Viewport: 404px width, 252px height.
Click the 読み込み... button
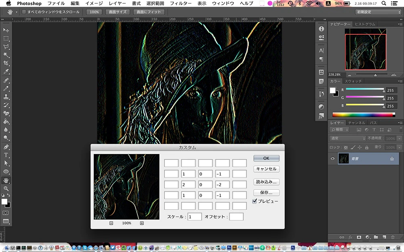pyautogui.click(x=266, y=182)
